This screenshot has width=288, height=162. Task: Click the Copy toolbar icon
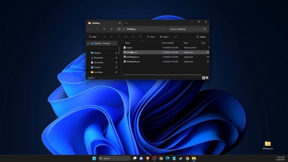tap(112, 37)
